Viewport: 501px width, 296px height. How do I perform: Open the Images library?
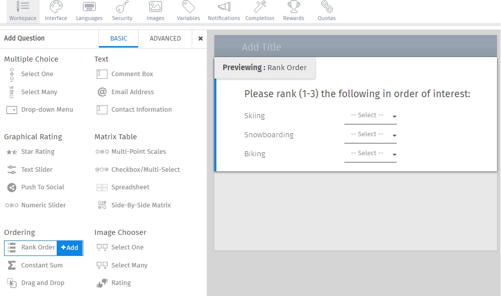[x=155, y=11]
